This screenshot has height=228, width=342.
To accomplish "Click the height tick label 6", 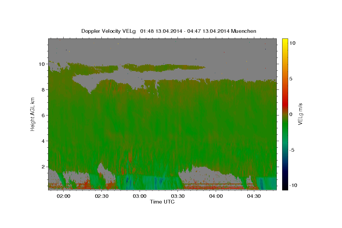I will (44, 115).
